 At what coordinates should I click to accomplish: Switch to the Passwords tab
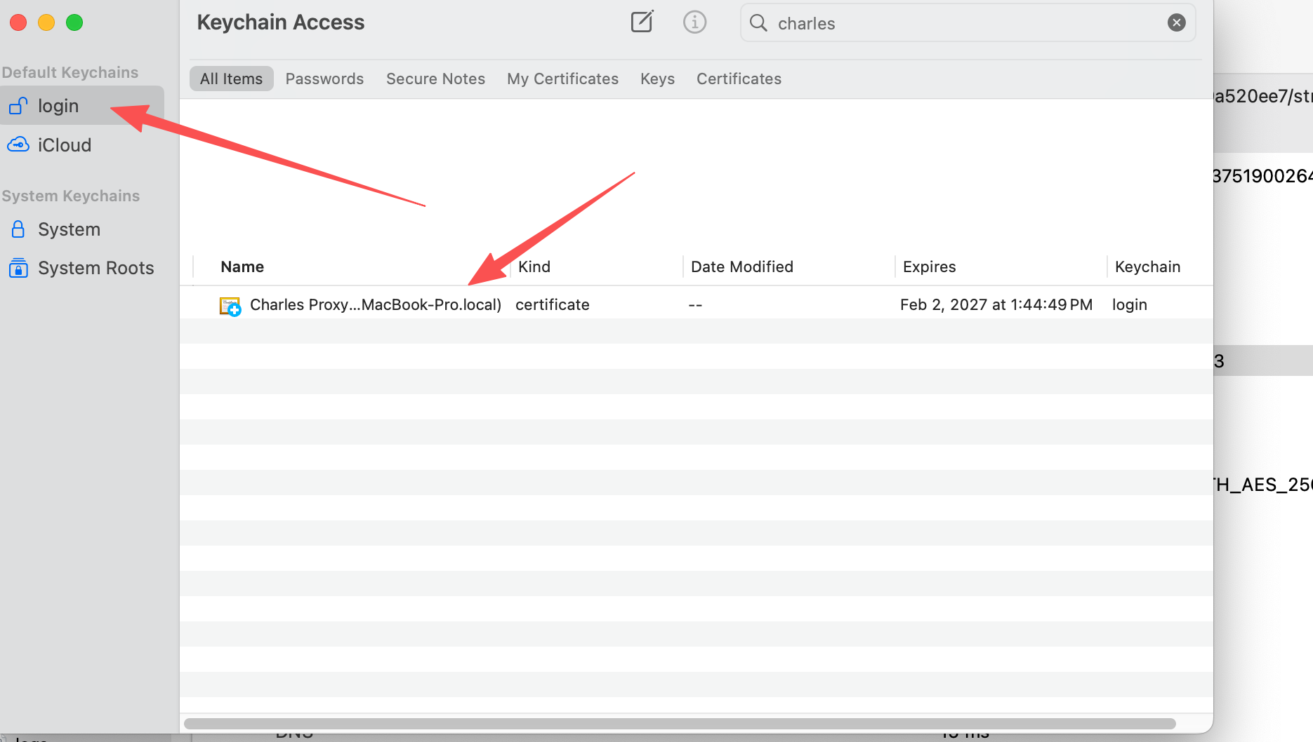click(x=324, y=79)
